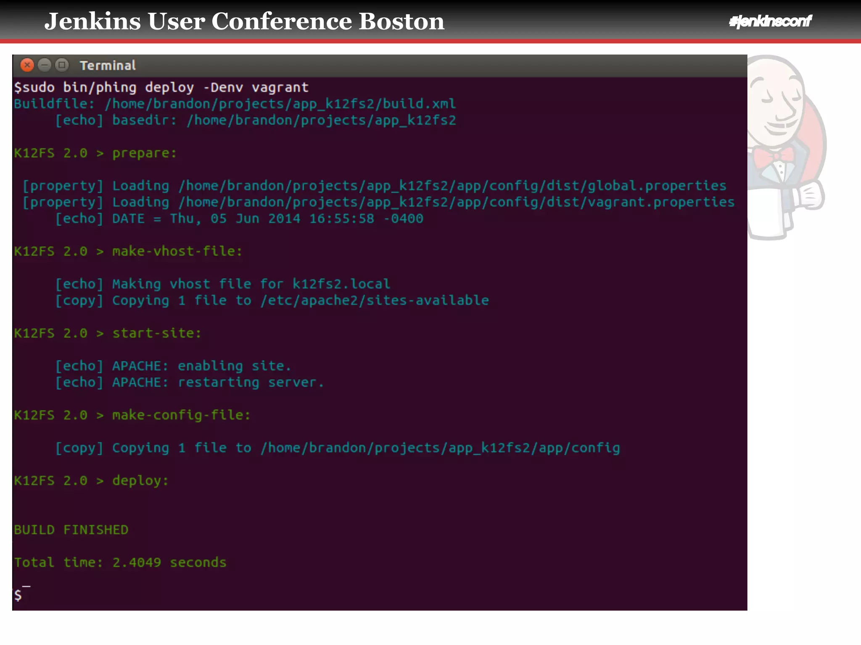Close the Terminal window with red button
The width and height of the screenshot is (861, 645).
pos(27,65)
